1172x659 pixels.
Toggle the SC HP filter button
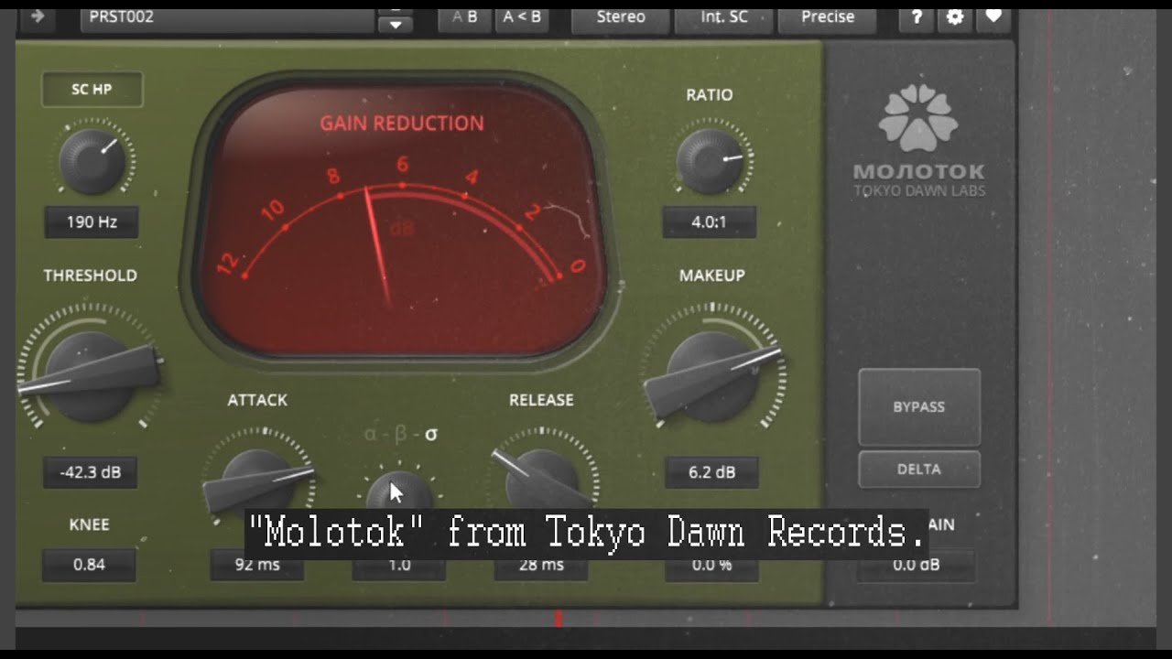point(92,90)
